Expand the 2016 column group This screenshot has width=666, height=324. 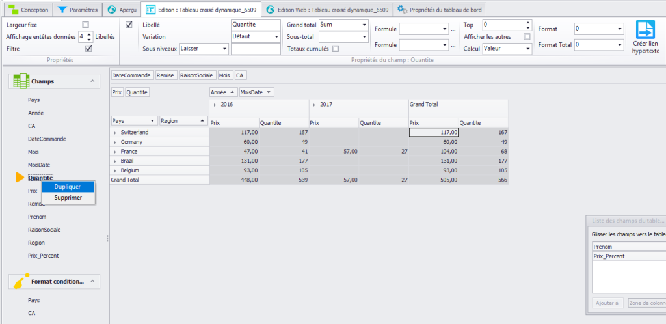click(214, 105)
